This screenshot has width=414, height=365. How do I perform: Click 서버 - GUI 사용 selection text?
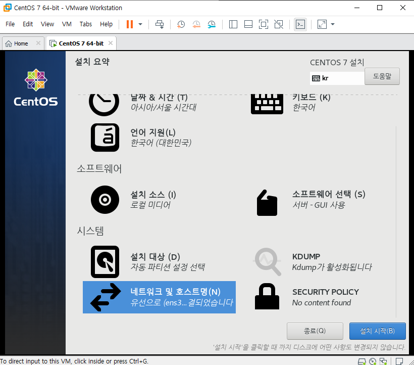point(319,205)
